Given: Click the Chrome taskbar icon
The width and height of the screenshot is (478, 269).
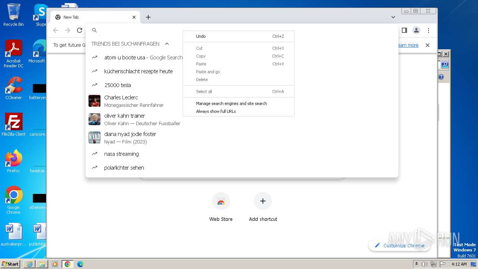Looking at the screenshot, I should [x=68, y=264].
